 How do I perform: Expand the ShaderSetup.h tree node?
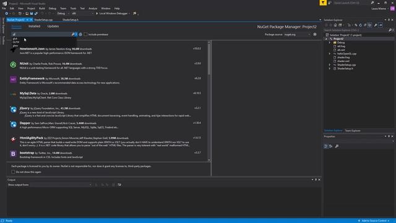[330, 69]
